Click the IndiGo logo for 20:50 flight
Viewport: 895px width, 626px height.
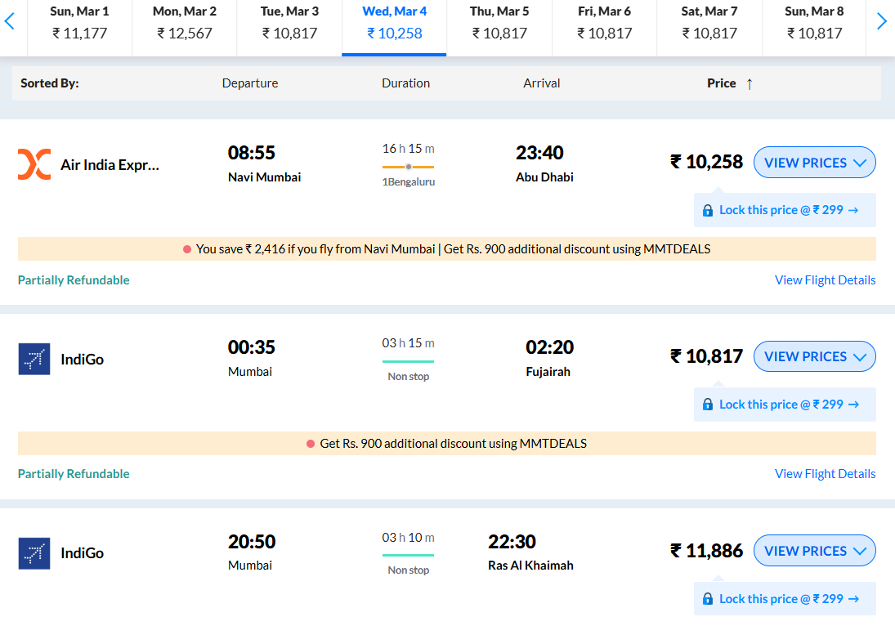pyautogui.click(x=34, y=553)
